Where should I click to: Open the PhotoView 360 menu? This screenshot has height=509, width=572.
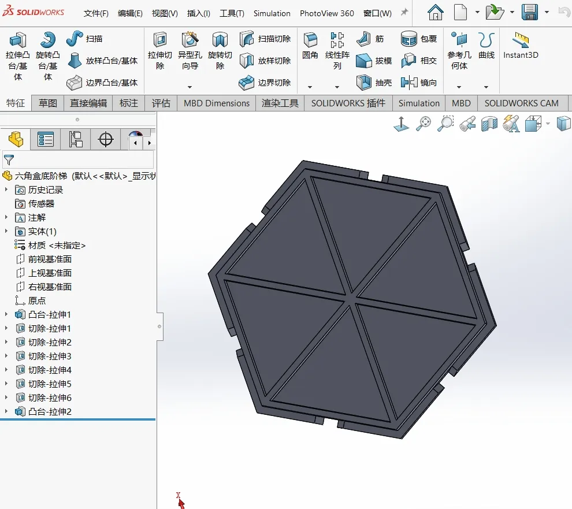[x=327, y=13]
